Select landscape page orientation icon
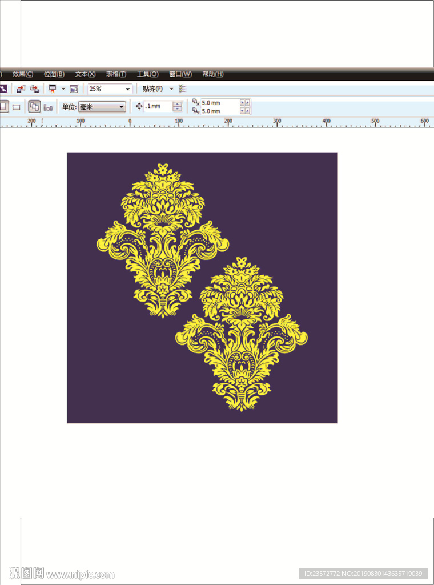Screen dimensions: 434x585 click(x=16, y=107)
